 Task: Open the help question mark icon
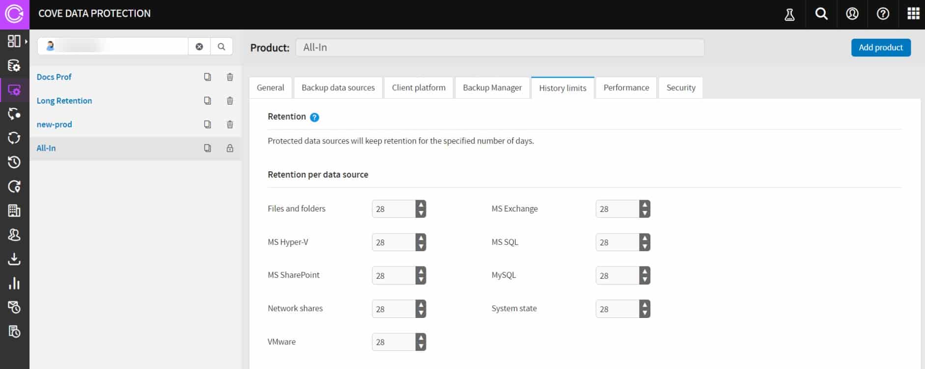[x=883, y=14]
